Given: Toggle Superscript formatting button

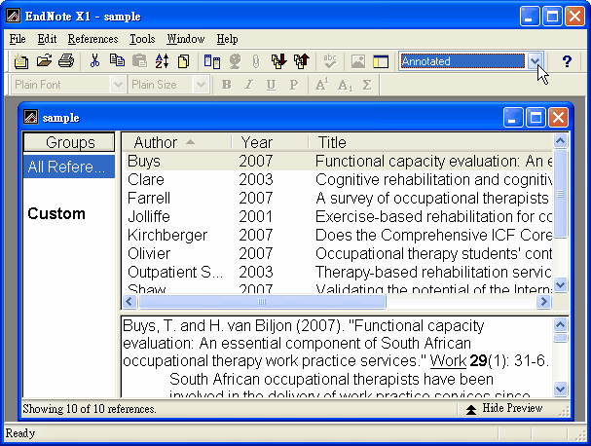Looking at the screenshot, I should pos(321,85).
